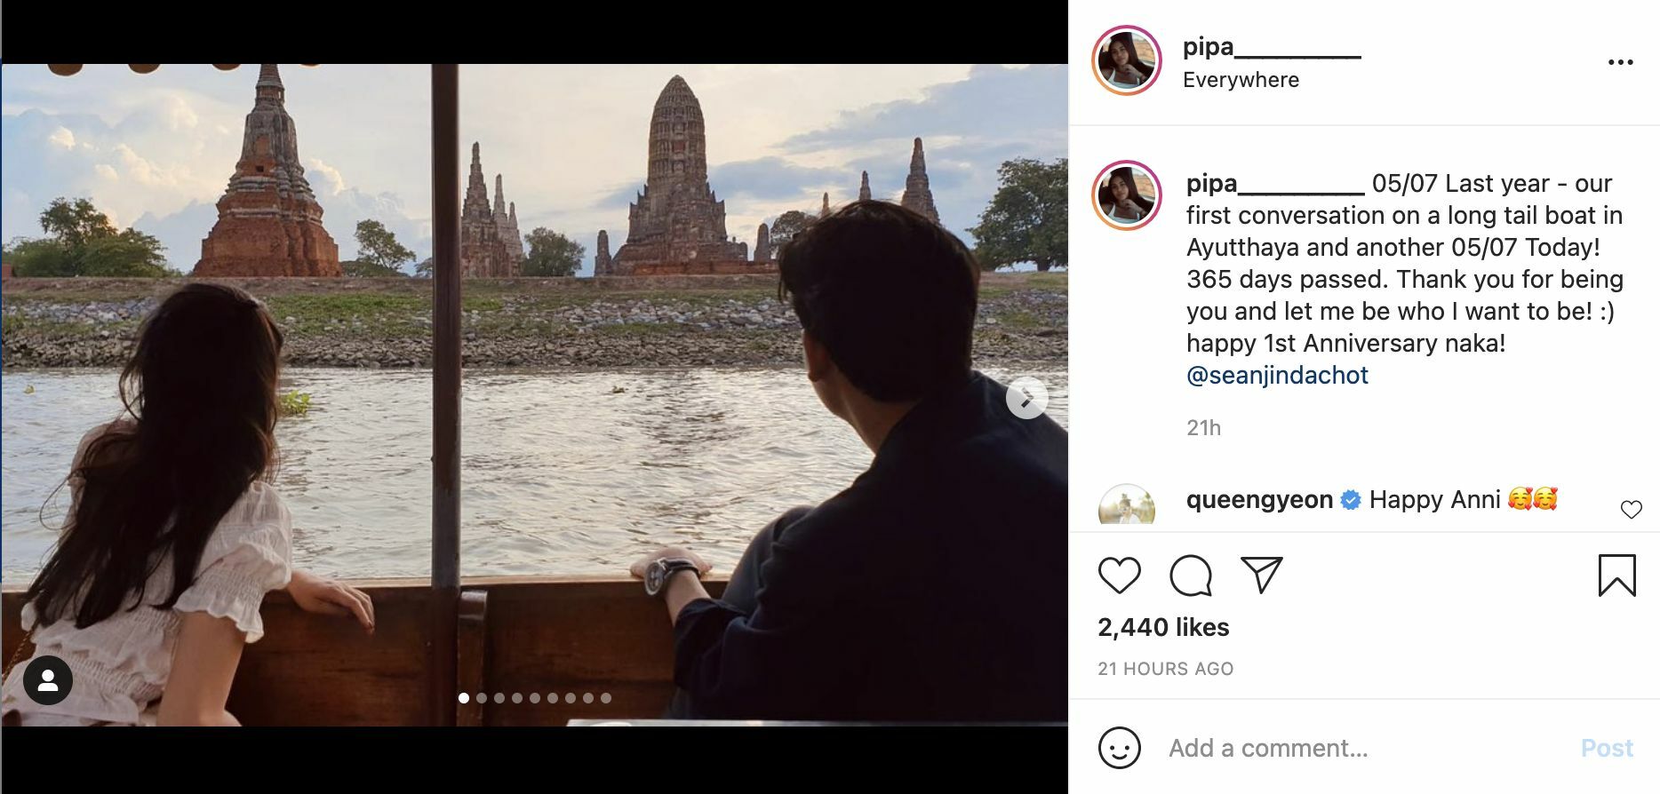Like queengyeon's comment with its heart
The width and height of the screenshot is (1660, 794).
[x=1630, y=508]
